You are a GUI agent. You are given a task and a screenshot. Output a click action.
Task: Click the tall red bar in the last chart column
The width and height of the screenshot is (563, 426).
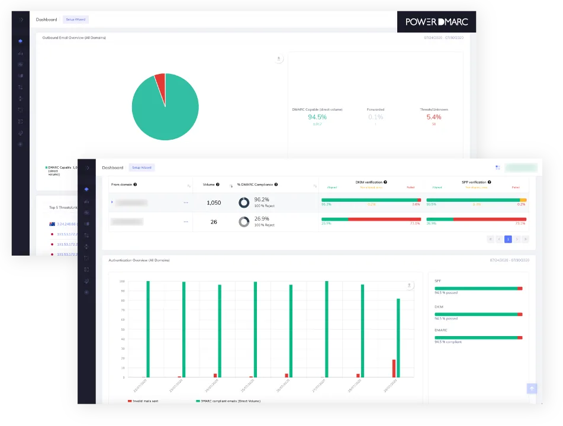394,369
